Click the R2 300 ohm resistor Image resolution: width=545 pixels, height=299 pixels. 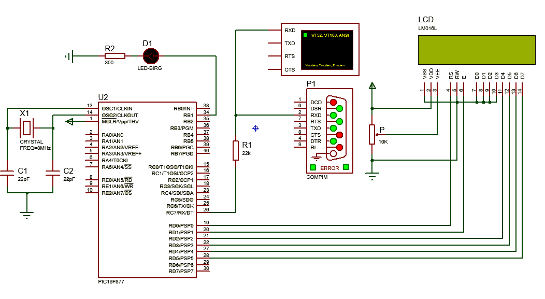tap(114, 56)
